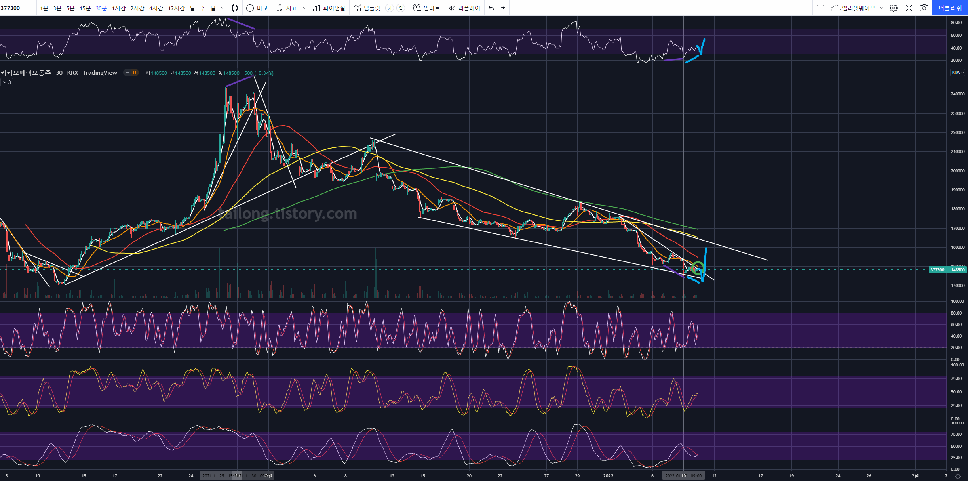Open the layout selector square icon
The height and width of the screenshot is (481, 968).
pos(820,8)
